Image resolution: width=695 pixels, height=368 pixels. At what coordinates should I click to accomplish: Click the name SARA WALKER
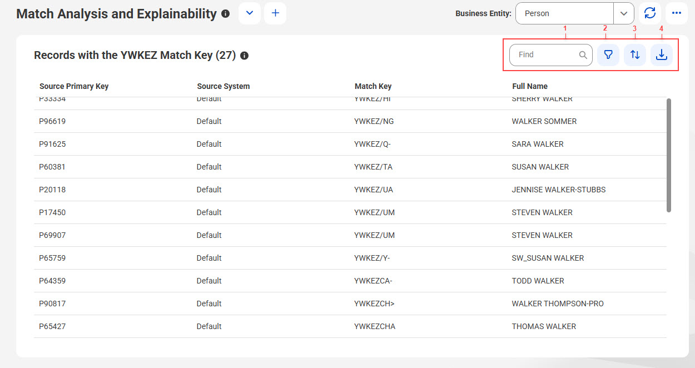(x=538, y=144)
